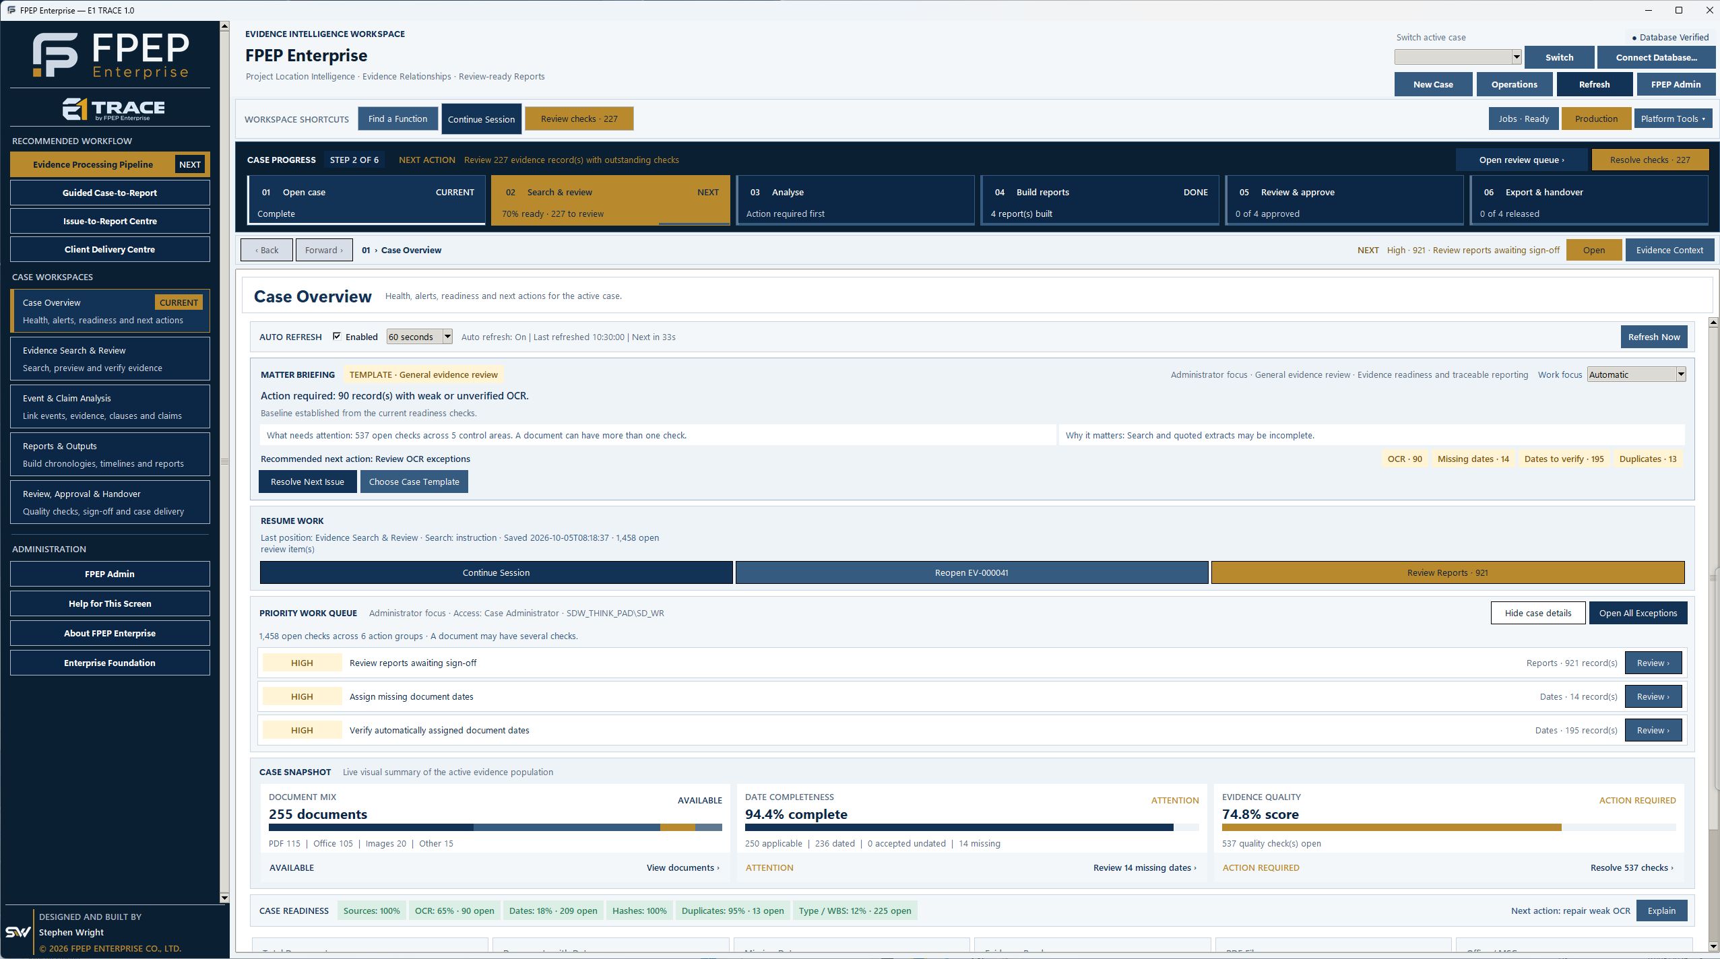
Task: Open the Work focus Automatic dropdown
Action: pyautogui.click(x=1681, y=374)
